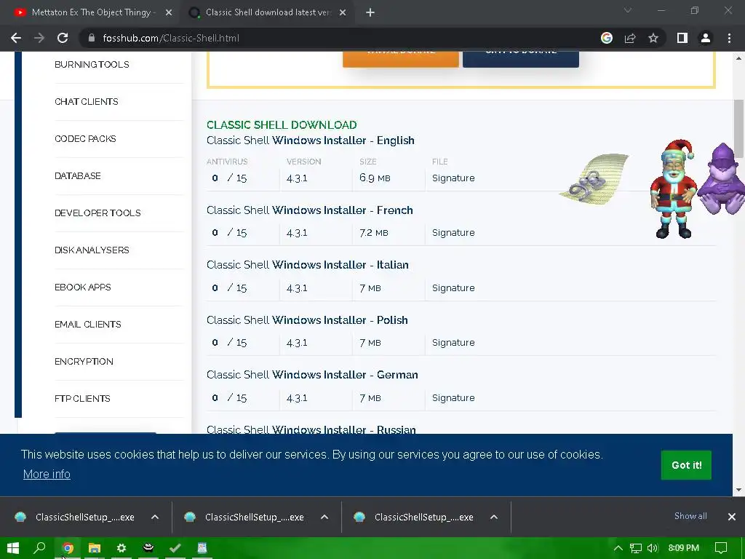Download Classic Shell Windows Installer - Italian
This screenshot has height=559, width=745.
[x=308, y=265]
